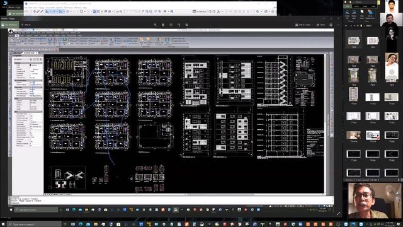Click the full screen arrows icon in Photos
The height and width of the screenshot is (227, 403).
coord(339,213)
